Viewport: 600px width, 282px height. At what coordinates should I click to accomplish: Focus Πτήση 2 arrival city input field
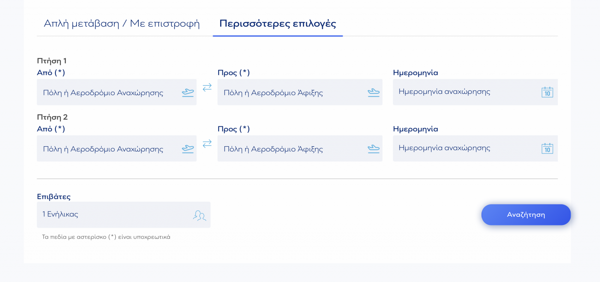click(289, 149)
